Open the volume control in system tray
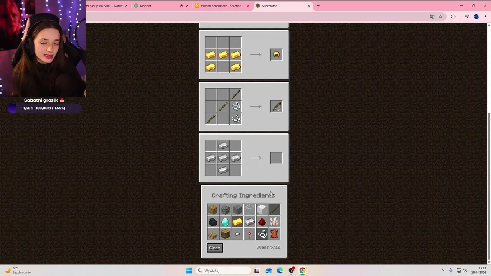Screen dimensions: 491x276 (x=465, y=271)
